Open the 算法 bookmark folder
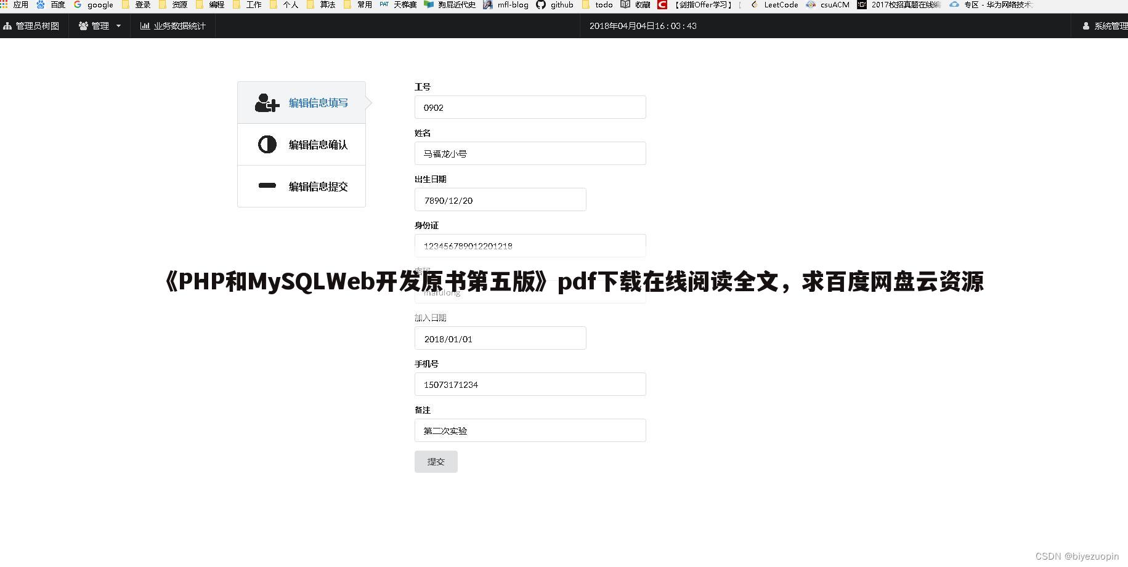This screenshot has width=1128, height=567. click(321, 5)
